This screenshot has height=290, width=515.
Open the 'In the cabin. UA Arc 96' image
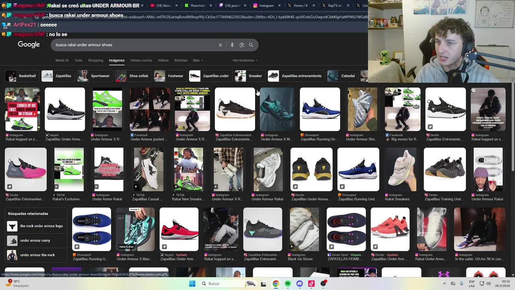[480, 229]
